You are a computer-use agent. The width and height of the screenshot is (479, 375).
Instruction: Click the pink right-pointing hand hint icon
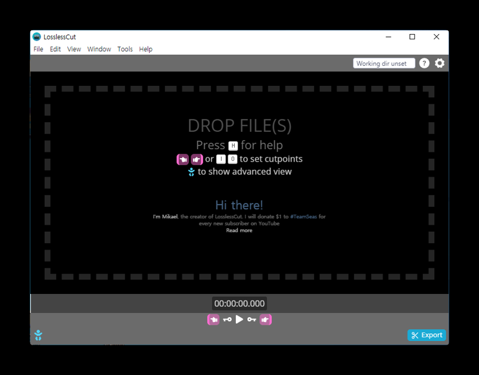(x=197, y=159)
